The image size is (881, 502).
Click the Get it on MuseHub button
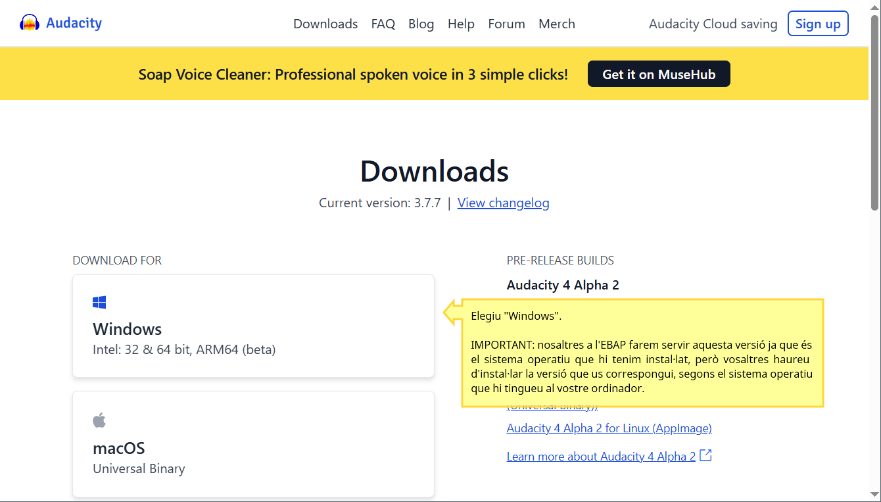[658, 74]
